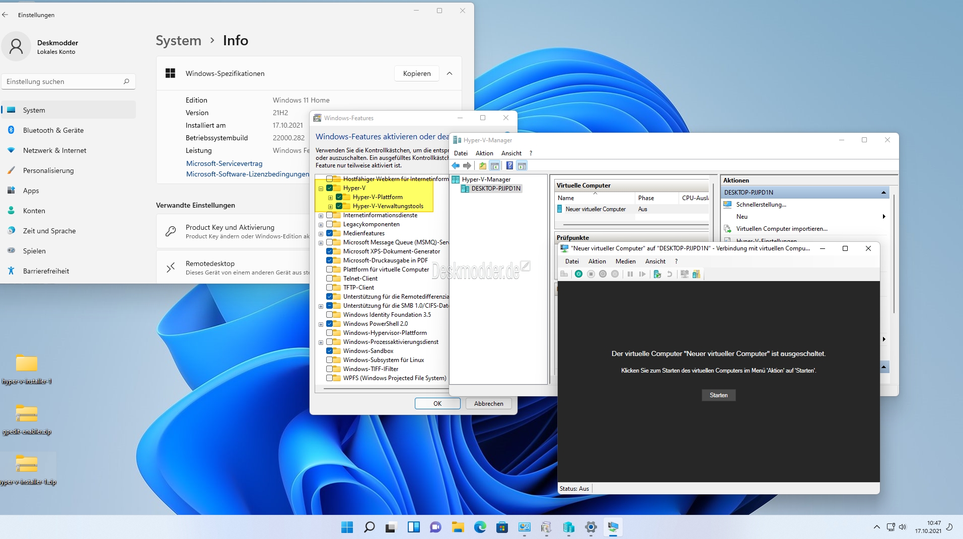Image resolution: width=963 pixels, height=539 pixels.
Task: Check the TFTP-Client checkbox
Action: point(330,288)
